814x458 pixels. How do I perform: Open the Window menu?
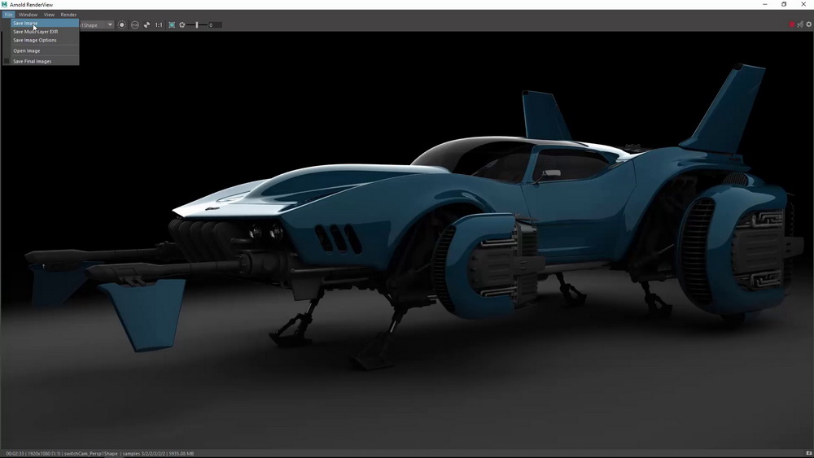[28, 15]
